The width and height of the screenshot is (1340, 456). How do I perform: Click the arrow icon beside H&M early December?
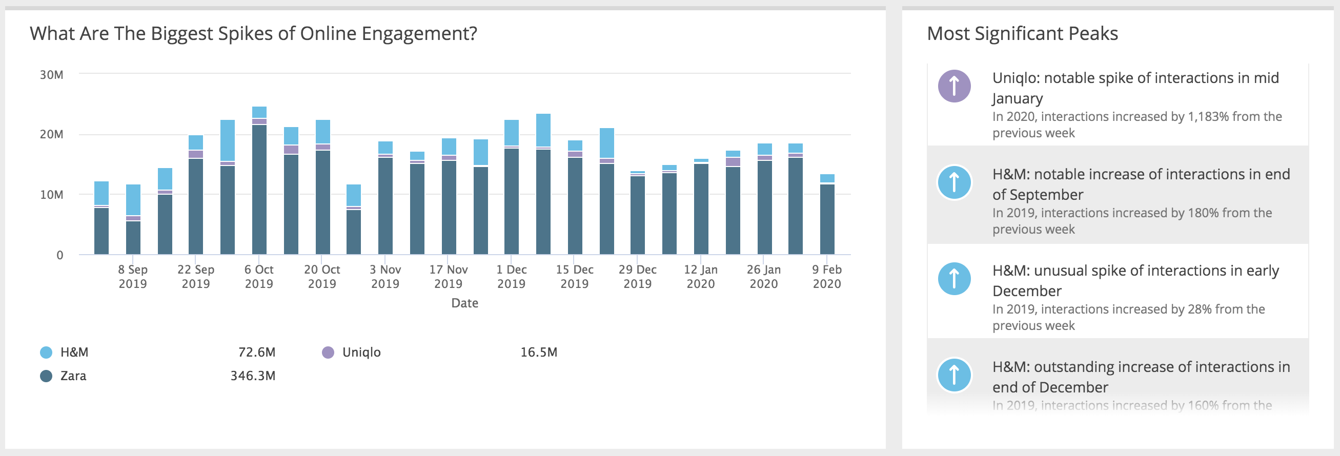pos(954,279)
